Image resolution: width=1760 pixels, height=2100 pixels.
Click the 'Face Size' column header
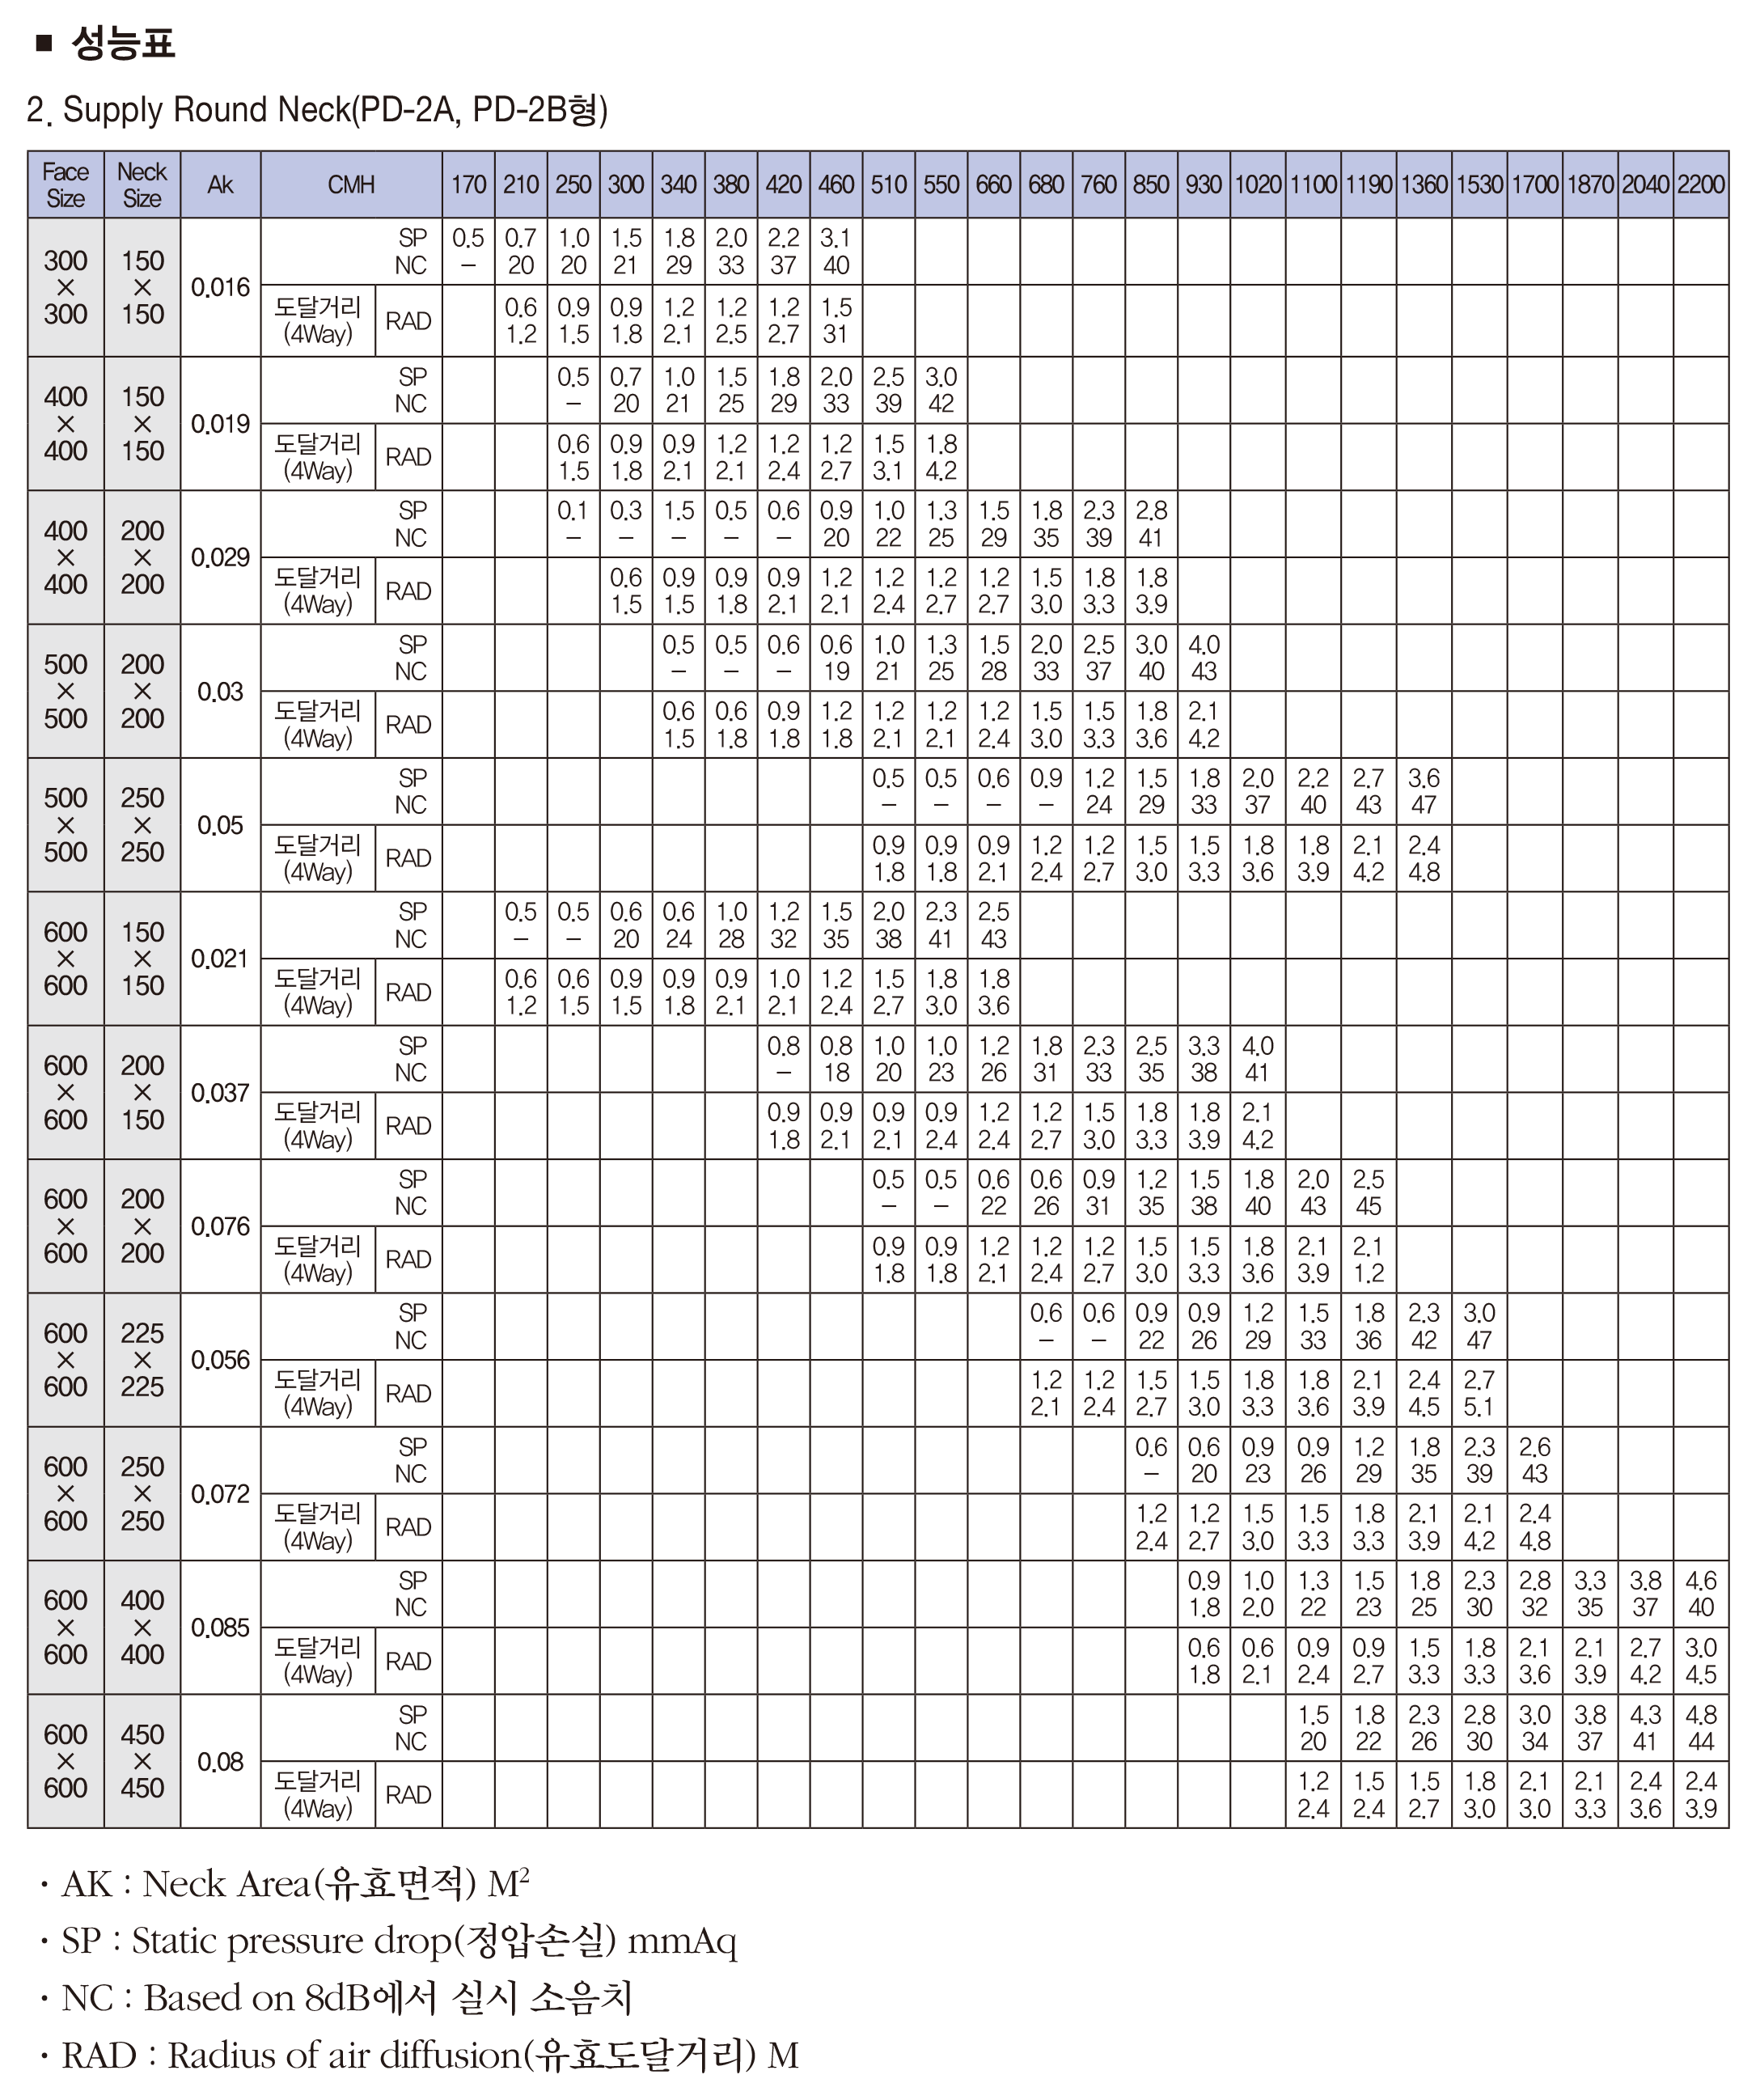[x=66, y=185]
